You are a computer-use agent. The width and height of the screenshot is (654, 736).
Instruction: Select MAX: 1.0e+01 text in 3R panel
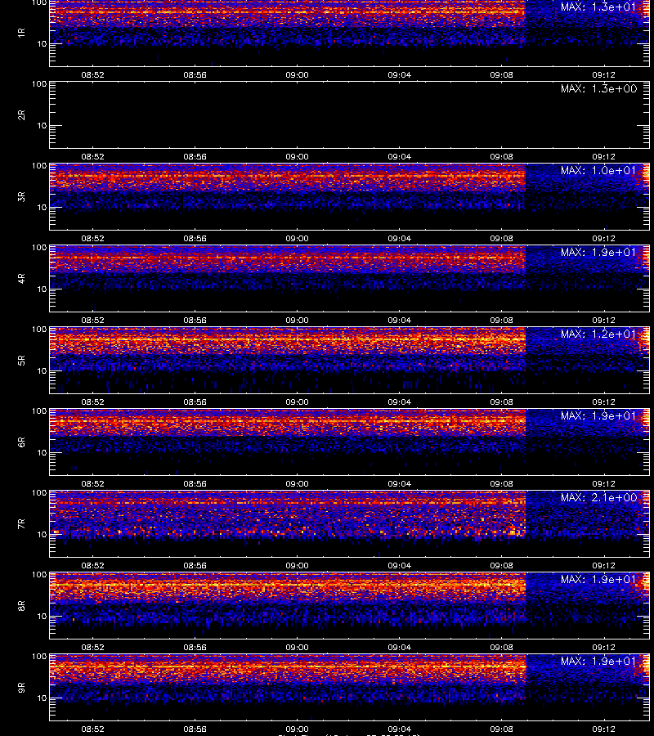tap(598, 170)
